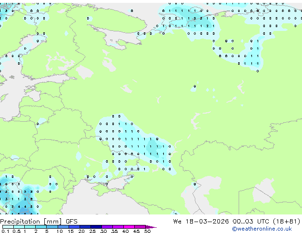Pick the legend swatch between 20 and 25
This screenshot has width=302, height=233.
pos(85,227)
